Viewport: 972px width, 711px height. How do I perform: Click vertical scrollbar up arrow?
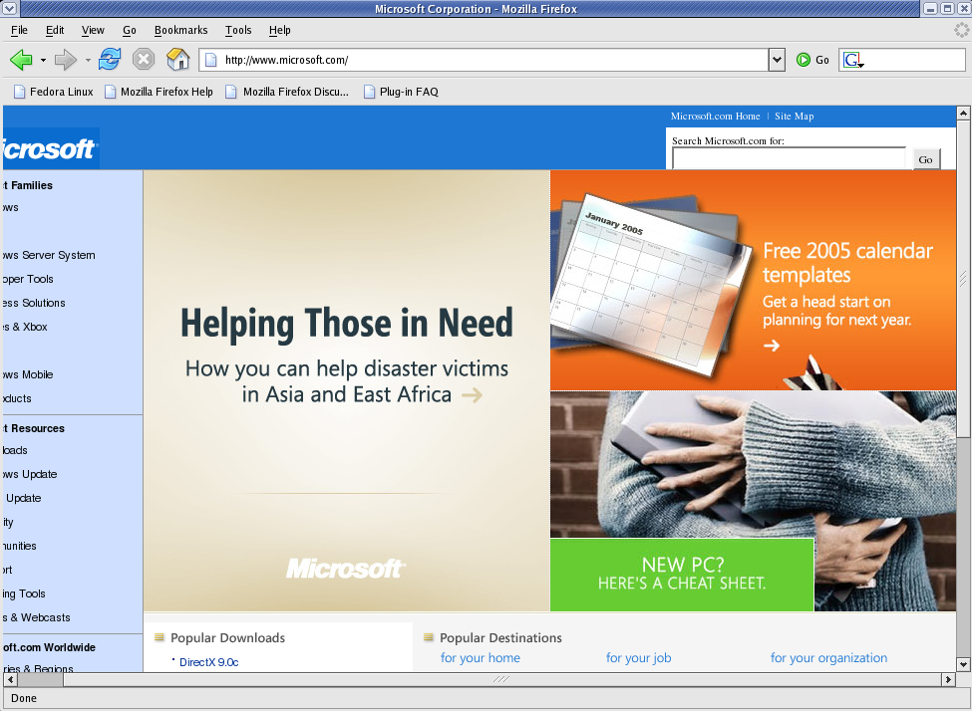point(963,114)
